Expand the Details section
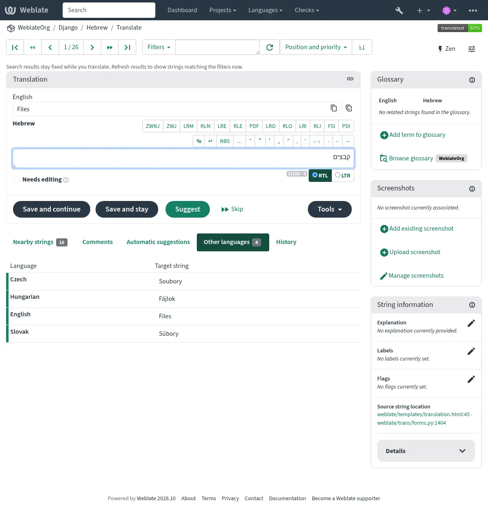Screen dimensions: 488x527 click(x=426, y=451)
